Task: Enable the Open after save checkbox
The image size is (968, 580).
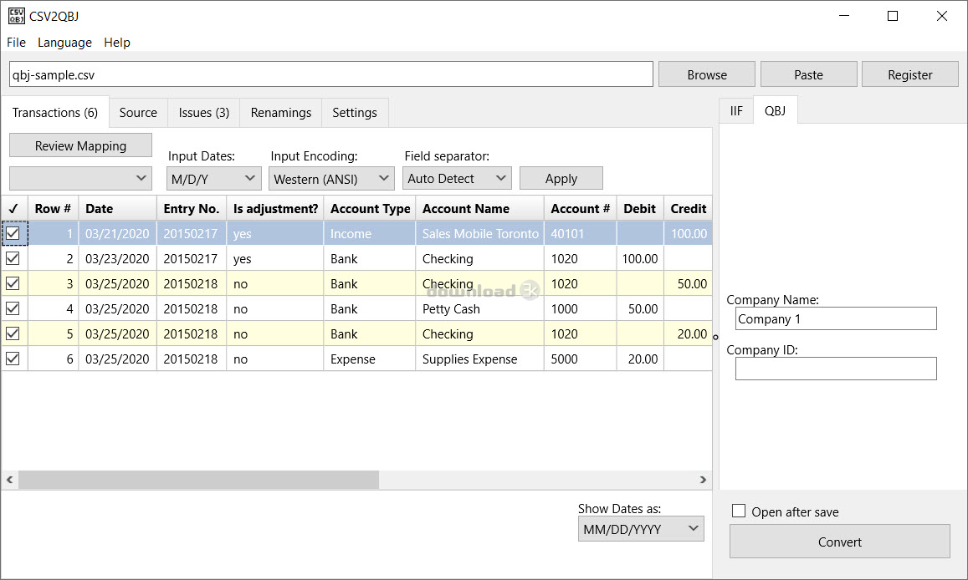Action: pyautogui.click(x=739, y=511)
